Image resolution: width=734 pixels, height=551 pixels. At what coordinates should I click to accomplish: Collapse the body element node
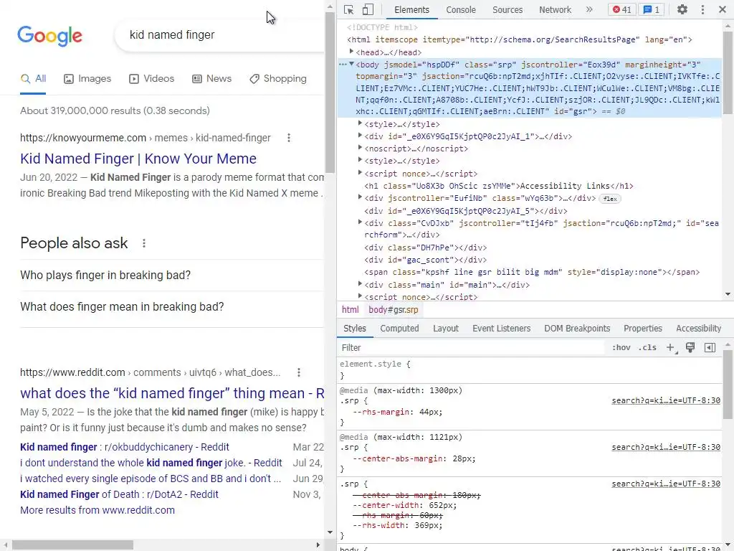tap(351, 64)
